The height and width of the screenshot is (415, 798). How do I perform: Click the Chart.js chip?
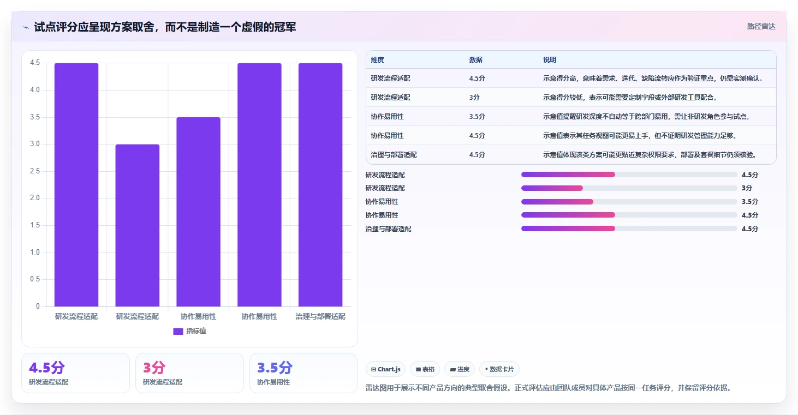(x=386, y=369)
